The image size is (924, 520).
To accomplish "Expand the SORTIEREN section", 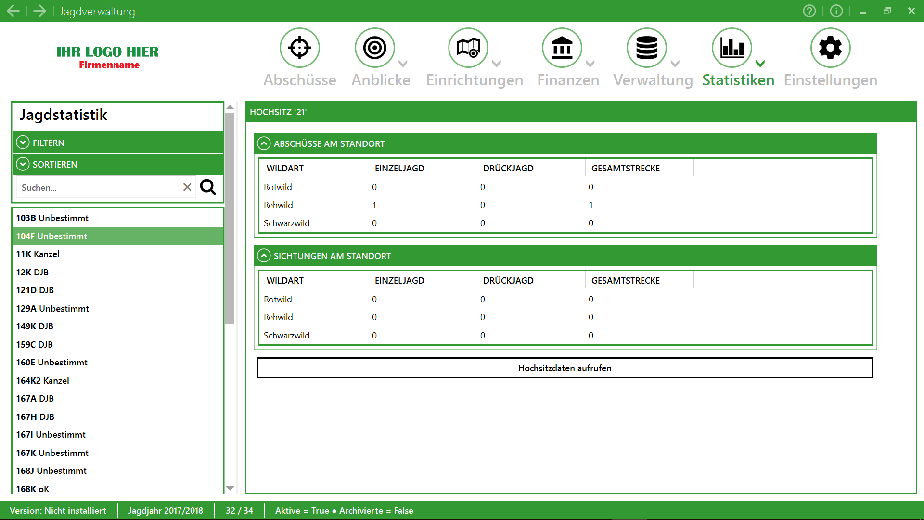I will click(23, 164).
